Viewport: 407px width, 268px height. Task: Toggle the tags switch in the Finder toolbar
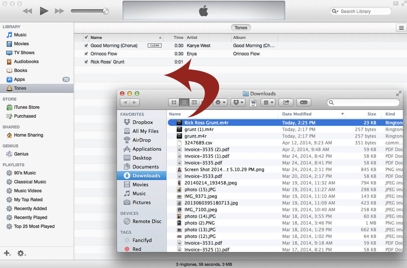click(304, 102)
